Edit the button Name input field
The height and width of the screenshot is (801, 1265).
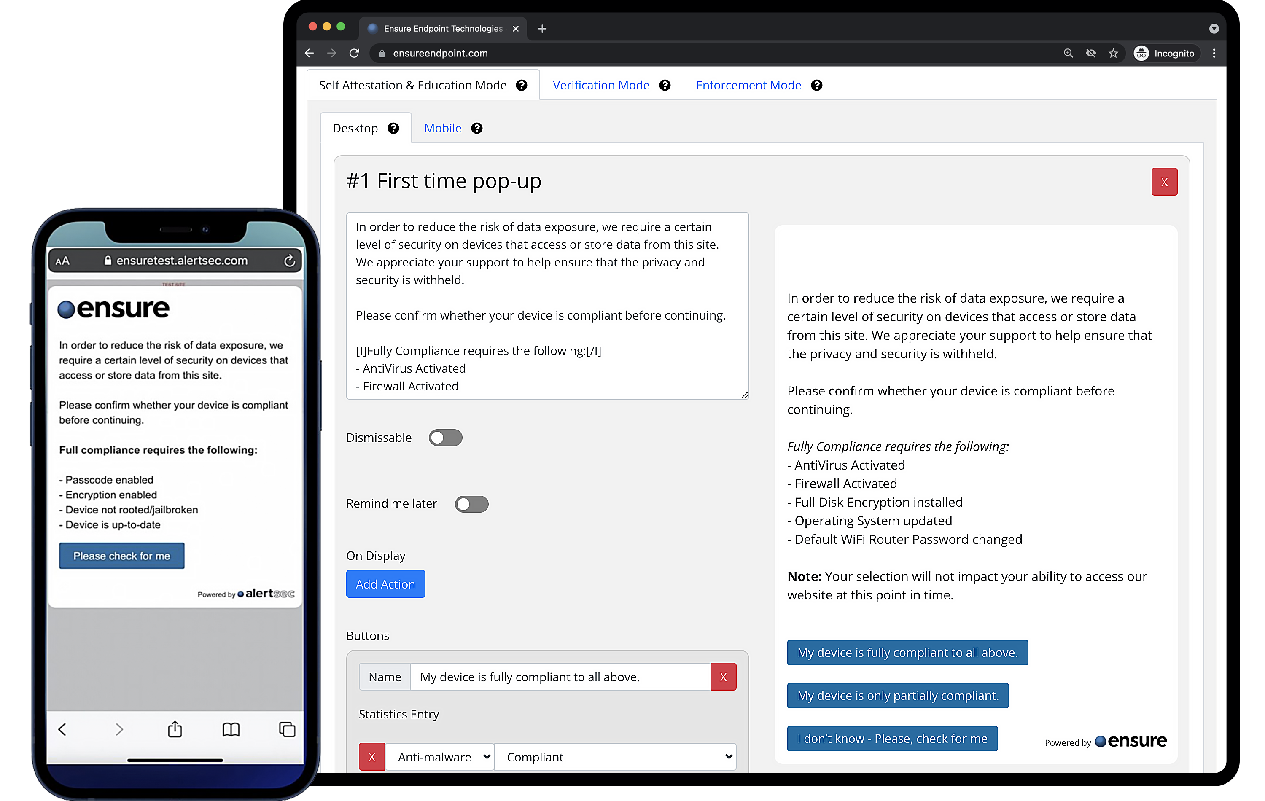(560, 677)
